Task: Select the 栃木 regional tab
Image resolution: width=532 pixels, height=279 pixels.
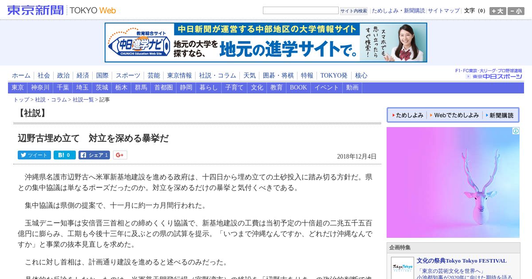Action: coord(121,88)
